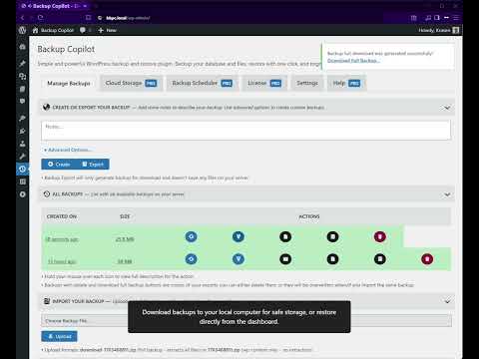Open the Help tab
Screen dimensions: 479x359
[x=346, y=83]
